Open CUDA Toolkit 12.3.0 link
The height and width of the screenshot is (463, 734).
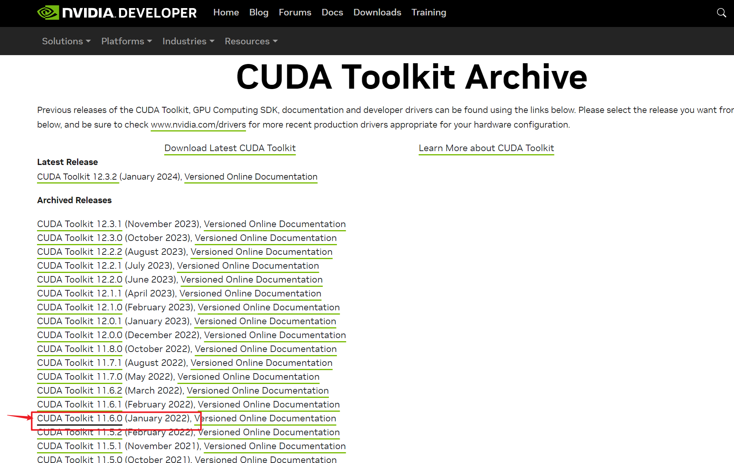(79, 238)
